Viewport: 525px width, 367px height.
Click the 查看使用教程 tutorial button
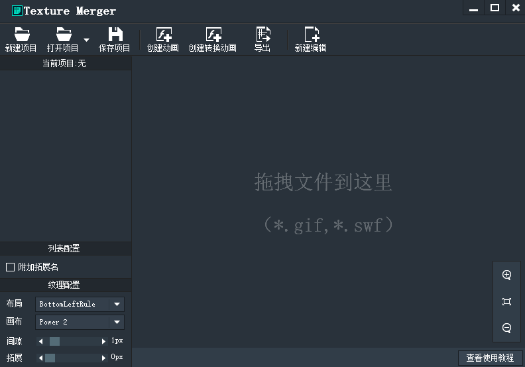(490, 358)
